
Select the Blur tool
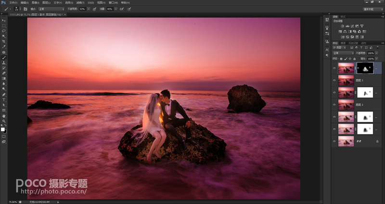4,84
